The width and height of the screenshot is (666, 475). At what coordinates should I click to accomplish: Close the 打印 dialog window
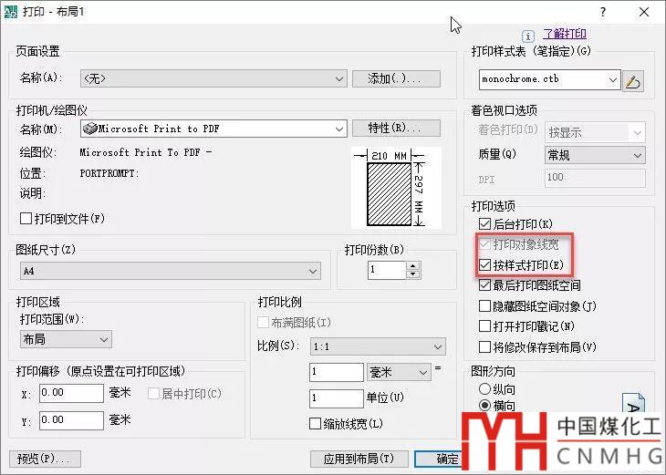[x=644, y=13]
